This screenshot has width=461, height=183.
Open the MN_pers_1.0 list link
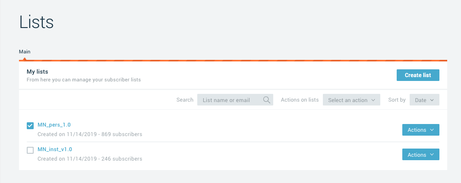54,125
